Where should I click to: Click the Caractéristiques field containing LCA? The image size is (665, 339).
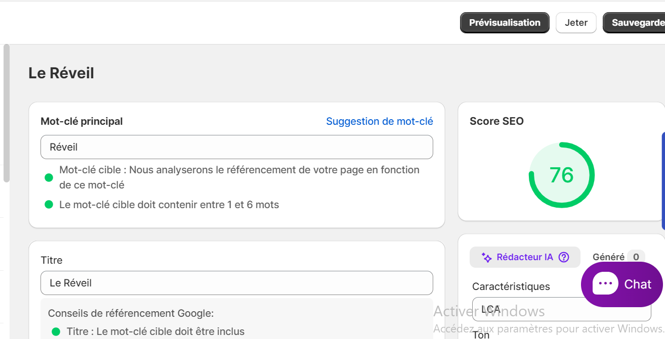point(561,309)
